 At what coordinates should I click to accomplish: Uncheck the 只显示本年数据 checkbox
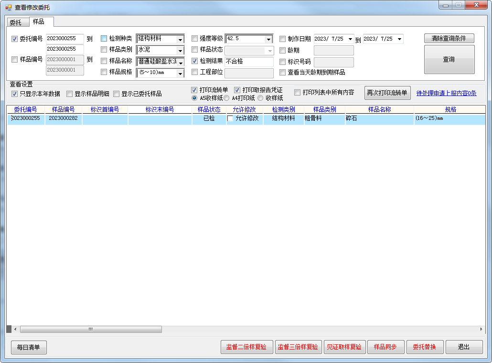click(x=14, y=94)
